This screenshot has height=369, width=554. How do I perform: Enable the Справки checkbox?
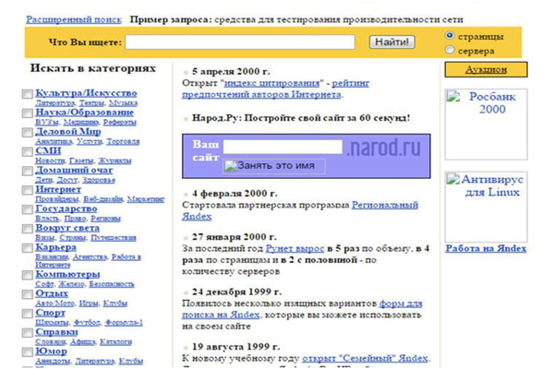click(27, 333)
